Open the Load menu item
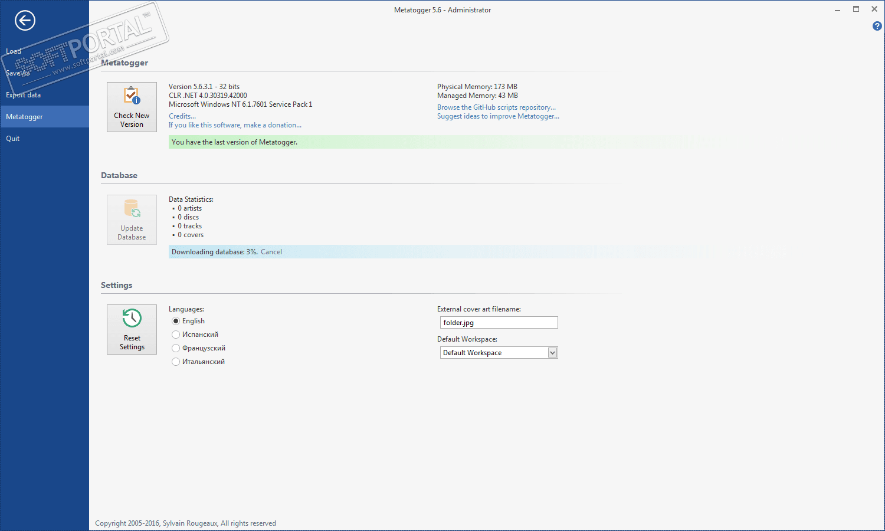This screenshot has width=885, height=531. click(14, 51)
